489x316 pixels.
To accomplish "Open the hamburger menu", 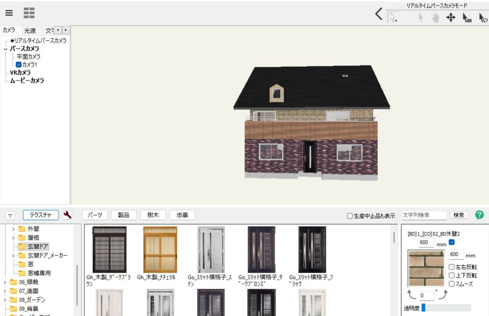I will pyautogui.click(x=9, y=13).
